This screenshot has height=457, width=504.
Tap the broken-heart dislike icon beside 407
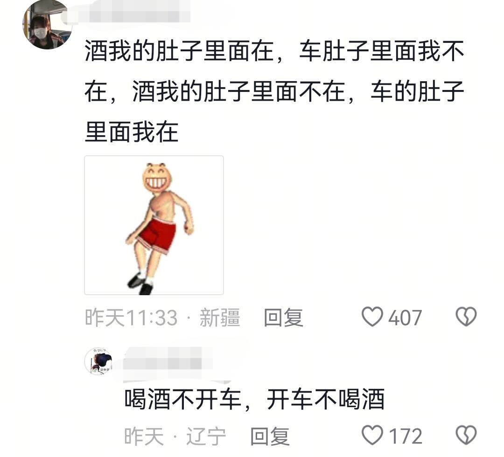coord(466,317)
